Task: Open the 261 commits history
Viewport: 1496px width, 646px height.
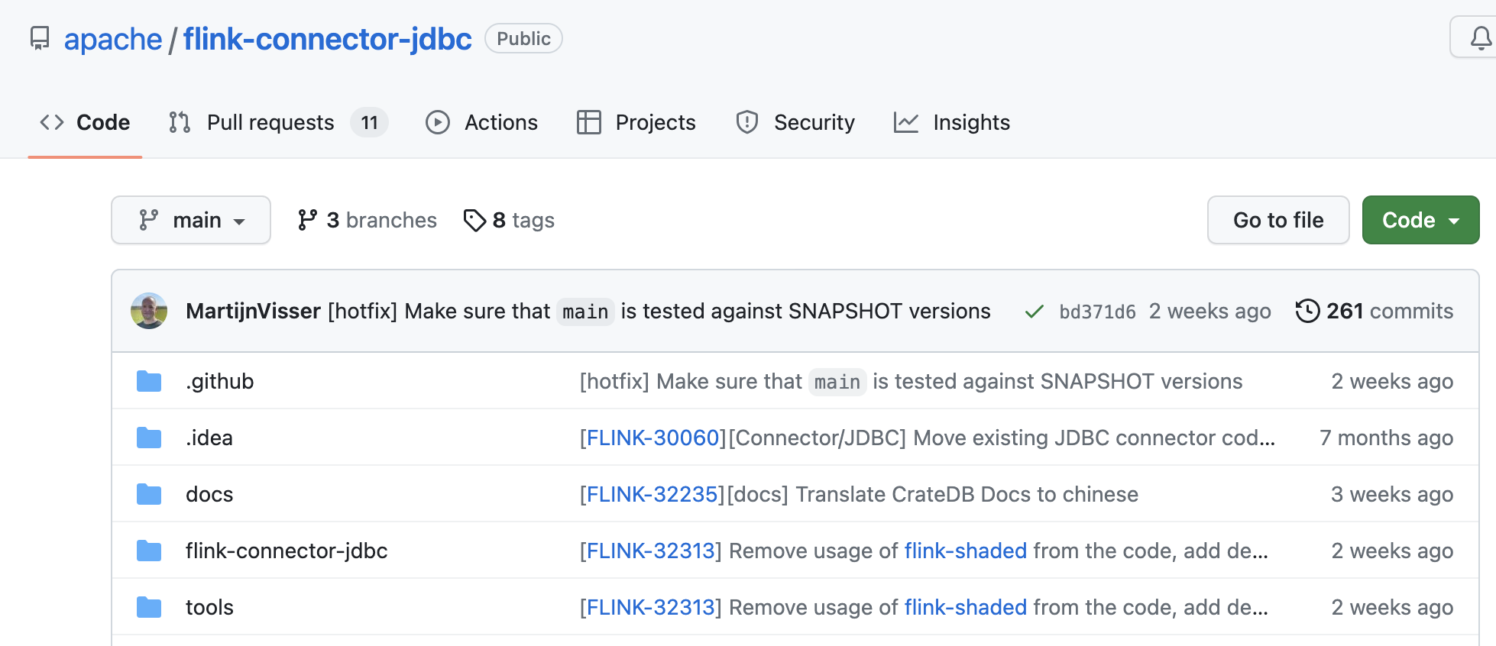Action: click(1375, 311)
